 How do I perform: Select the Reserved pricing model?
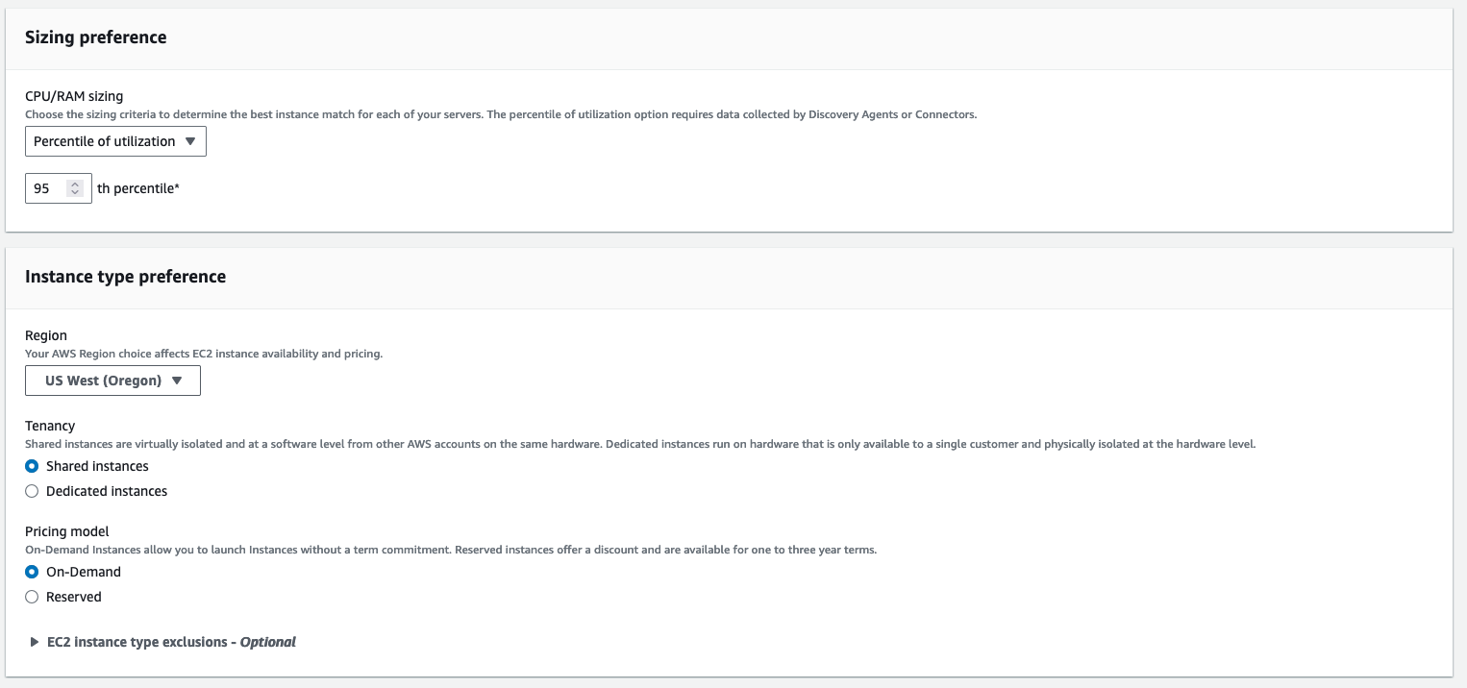pos(32,597)
